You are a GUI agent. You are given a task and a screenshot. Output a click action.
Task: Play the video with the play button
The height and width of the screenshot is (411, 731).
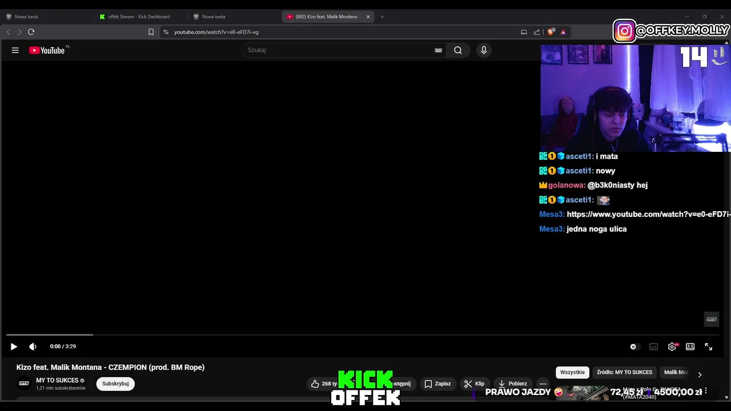point(14,346)
